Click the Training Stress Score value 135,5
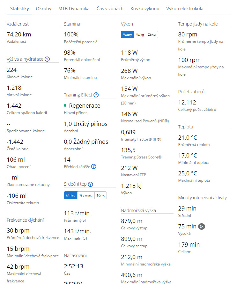This screenshot has width=237, height=284. pyautogui.click(x=129, y=150)
